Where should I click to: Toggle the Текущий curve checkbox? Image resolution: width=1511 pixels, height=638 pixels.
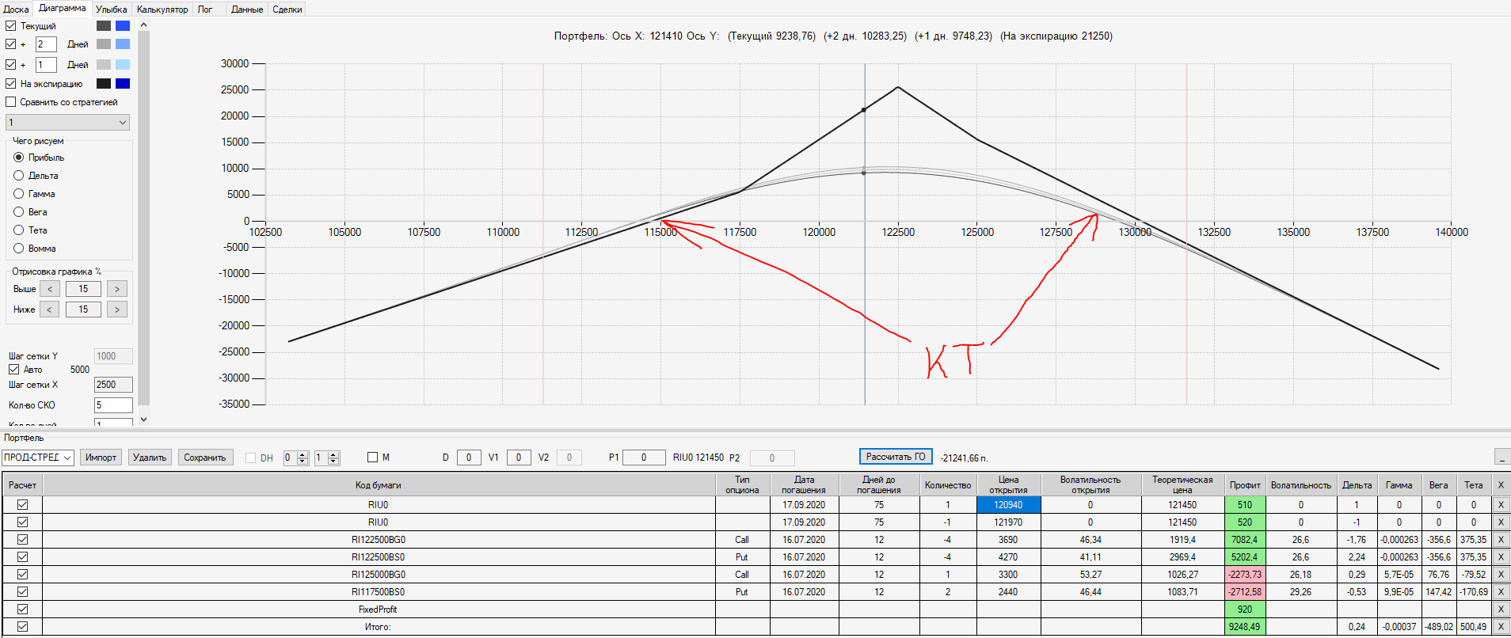coord(11,25)
